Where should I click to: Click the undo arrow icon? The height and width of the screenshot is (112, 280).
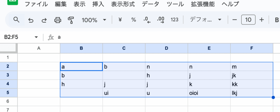tap(31, 20)
